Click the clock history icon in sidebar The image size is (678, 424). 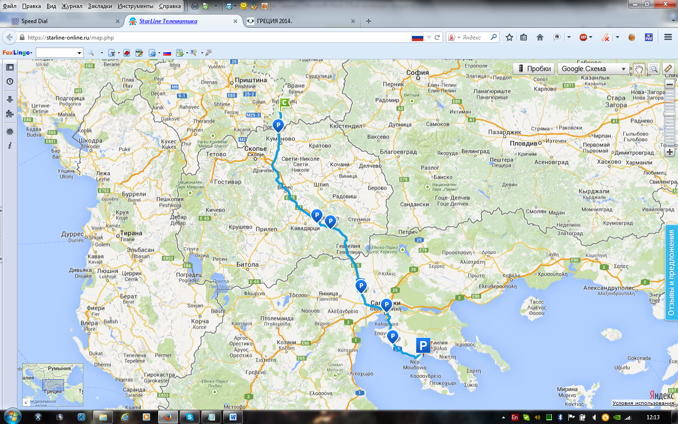pyautogui.click(x=9, y=82)
